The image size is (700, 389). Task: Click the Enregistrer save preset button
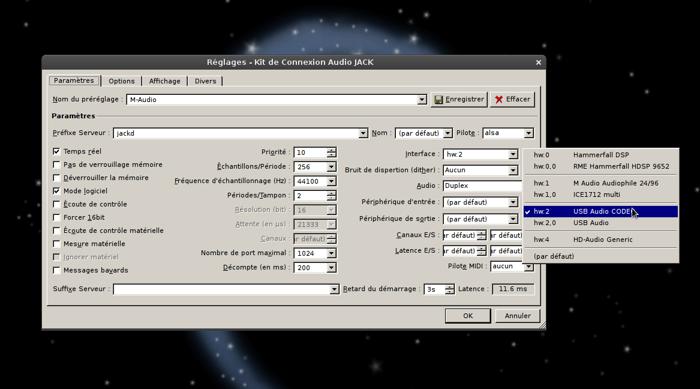click(x=458, y=100)
